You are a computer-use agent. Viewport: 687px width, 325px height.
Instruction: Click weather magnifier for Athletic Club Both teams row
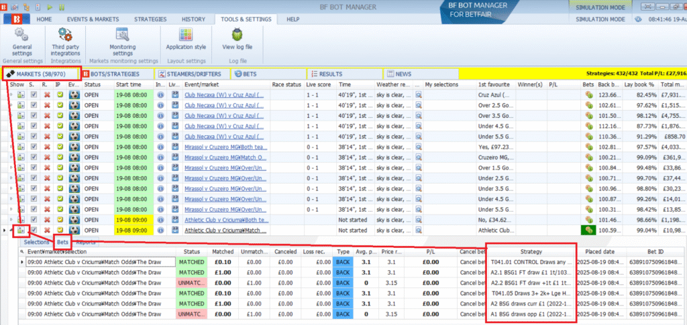click(419, 220)
